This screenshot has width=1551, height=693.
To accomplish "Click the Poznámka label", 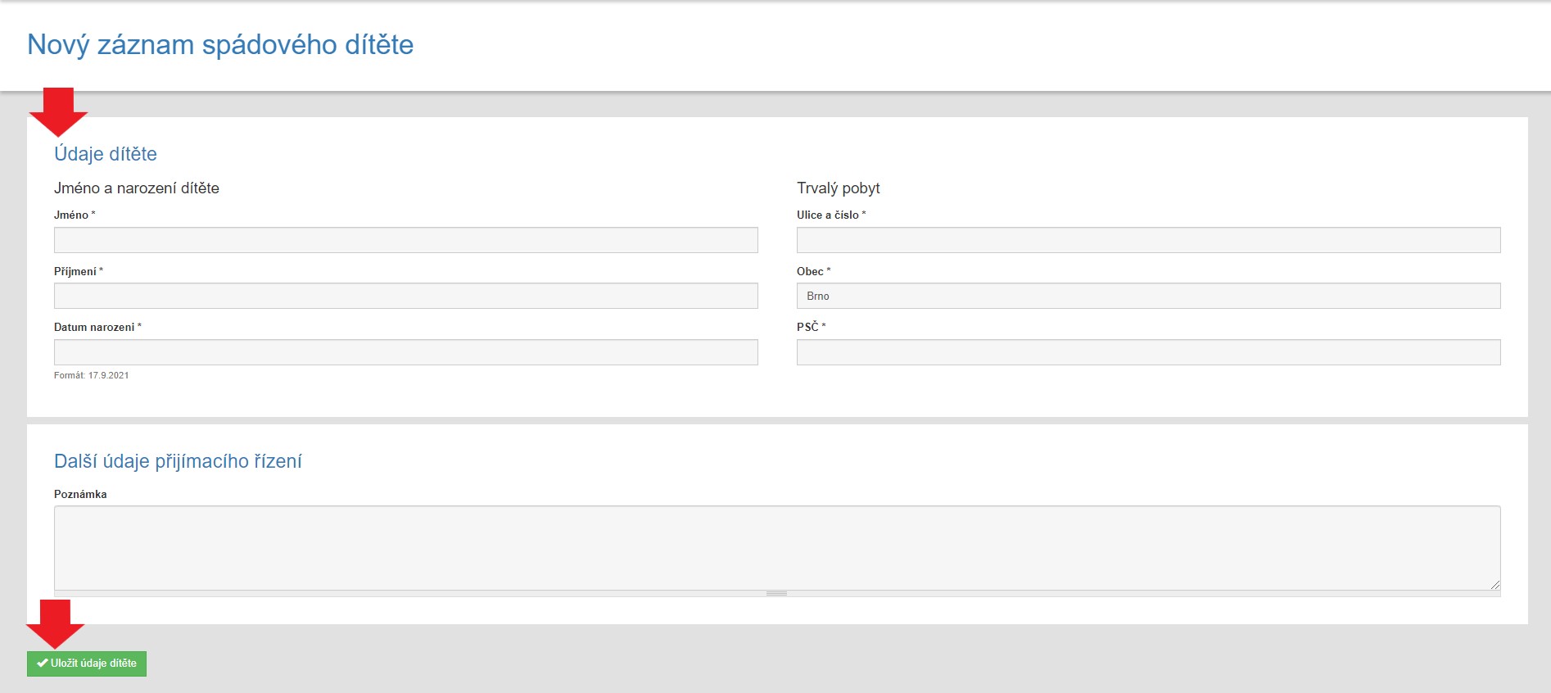I will pyautogui.click(x=80, y=494).
